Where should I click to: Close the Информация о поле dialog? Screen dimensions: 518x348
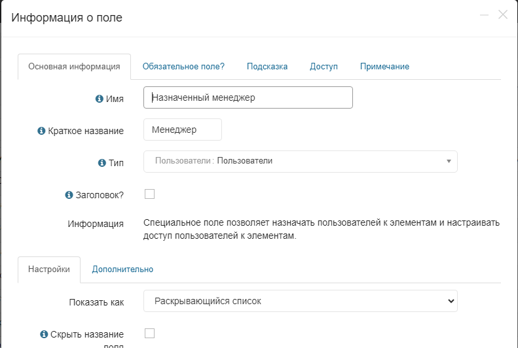[x=503, y=14]
